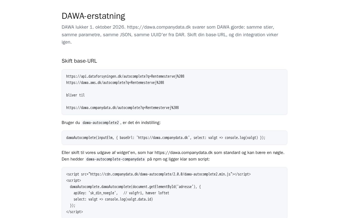This screenshot has height=218, width=349.
Task: Click the "bliver til" line in the code block
Action: [x=76, y=95]
